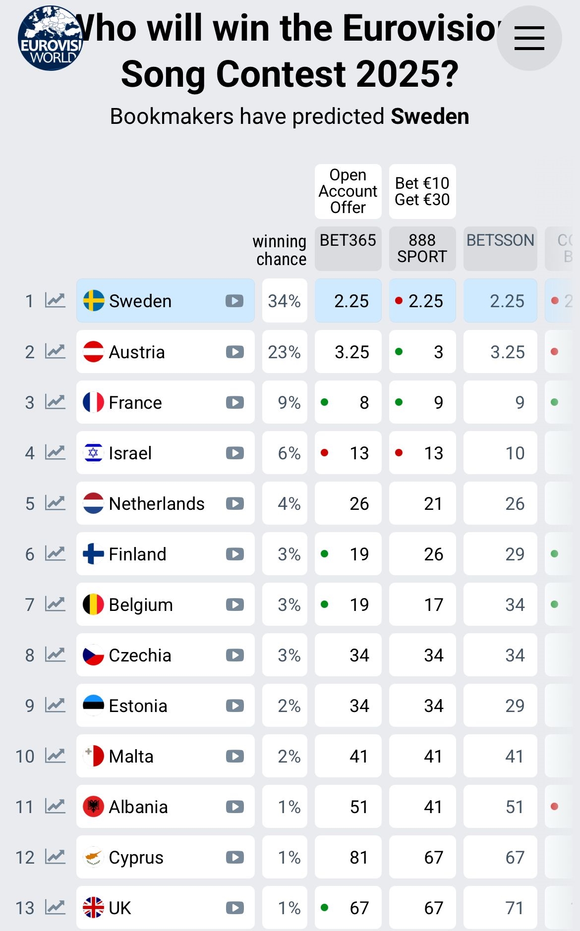Open France's trend chart icon
The image size is (580, 931).
55,402
